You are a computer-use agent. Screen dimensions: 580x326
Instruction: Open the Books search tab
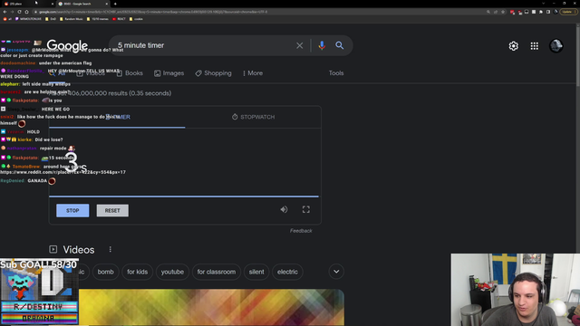point(130,73)
